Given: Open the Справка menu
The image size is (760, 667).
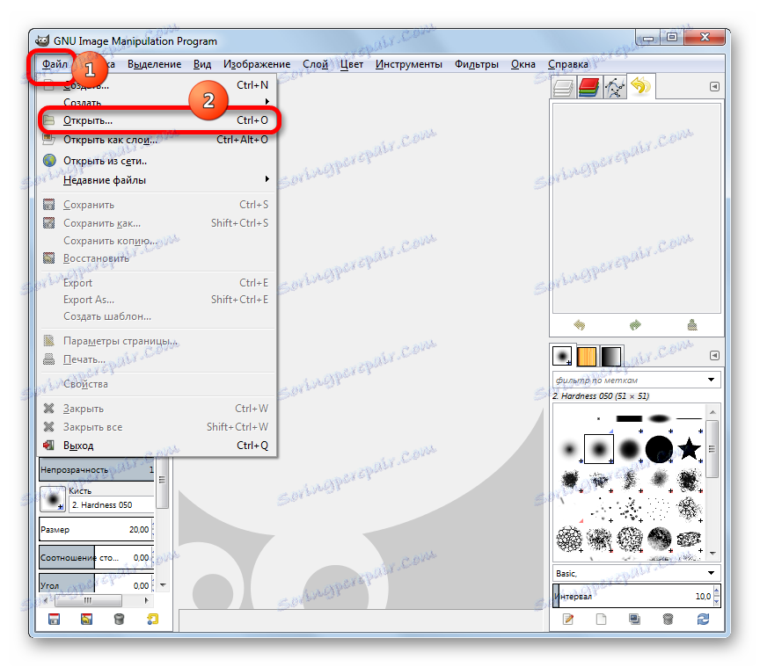Looking at the screenshot, I should pyautogui.click(x=568, y=64).
